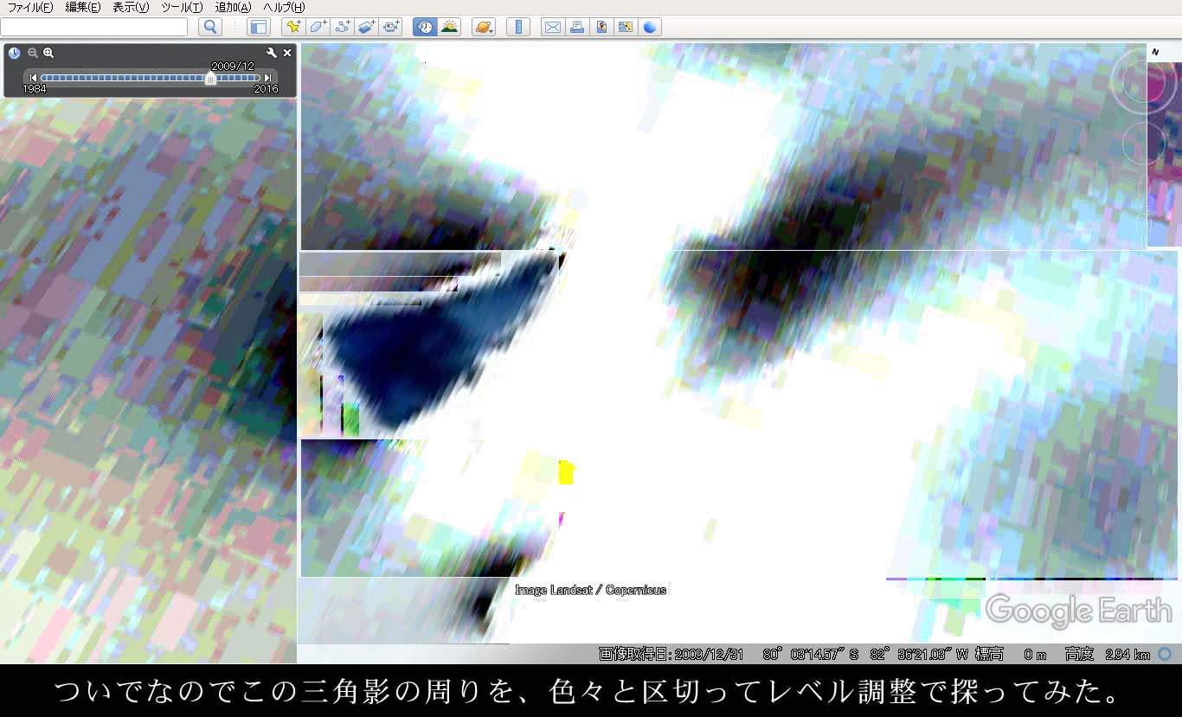The image size is (1182, 717).
Task: Add an image overlay
Action: 367,27
